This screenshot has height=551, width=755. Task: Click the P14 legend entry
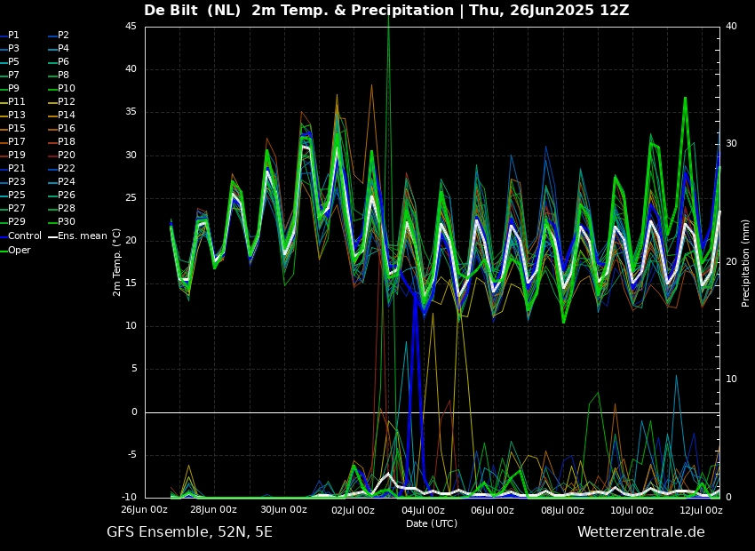(62, 116)
